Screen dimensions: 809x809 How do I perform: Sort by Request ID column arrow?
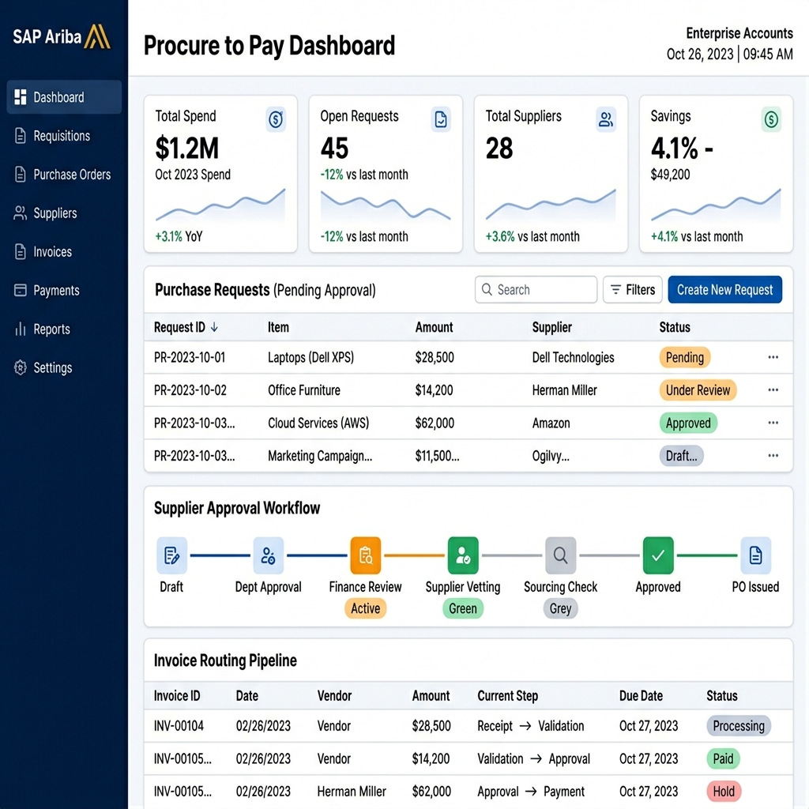coord(215,327)
